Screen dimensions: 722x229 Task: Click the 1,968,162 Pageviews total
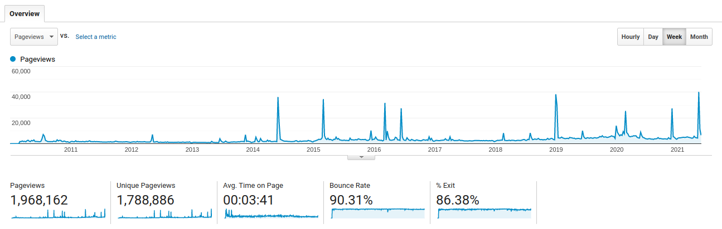click(39, 200)
